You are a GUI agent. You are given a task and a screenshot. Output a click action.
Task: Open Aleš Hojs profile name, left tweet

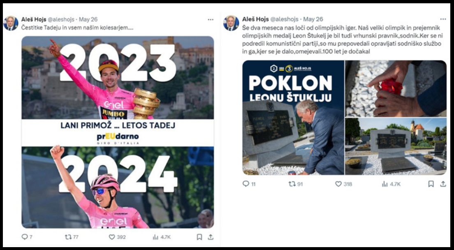point(34,19)
